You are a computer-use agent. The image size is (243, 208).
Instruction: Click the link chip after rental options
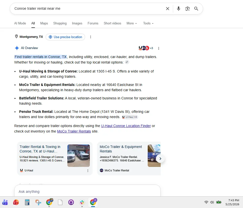point(127,62)
